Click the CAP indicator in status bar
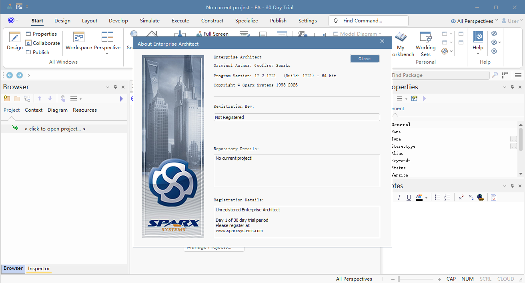The width and height of the screenshot is (525, 283). pos(451,279)
